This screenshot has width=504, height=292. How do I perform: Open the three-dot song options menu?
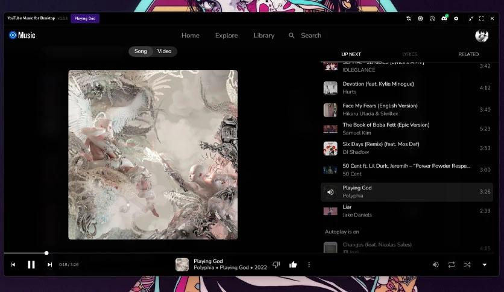[309, 264]
